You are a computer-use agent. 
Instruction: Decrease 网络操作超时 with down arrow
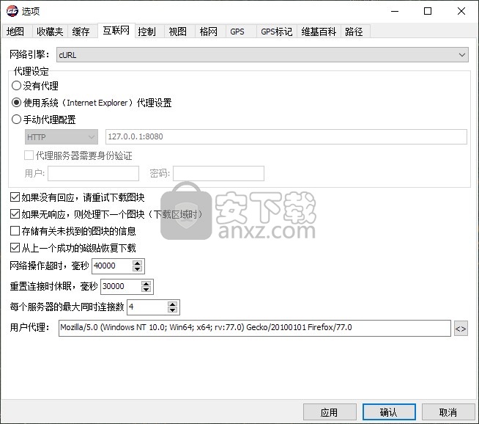coord(138,269)
